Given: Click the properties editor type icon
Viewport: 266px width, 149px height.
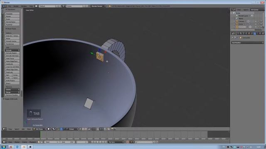Looking at the screenshot, I should (x=234, y=34).
